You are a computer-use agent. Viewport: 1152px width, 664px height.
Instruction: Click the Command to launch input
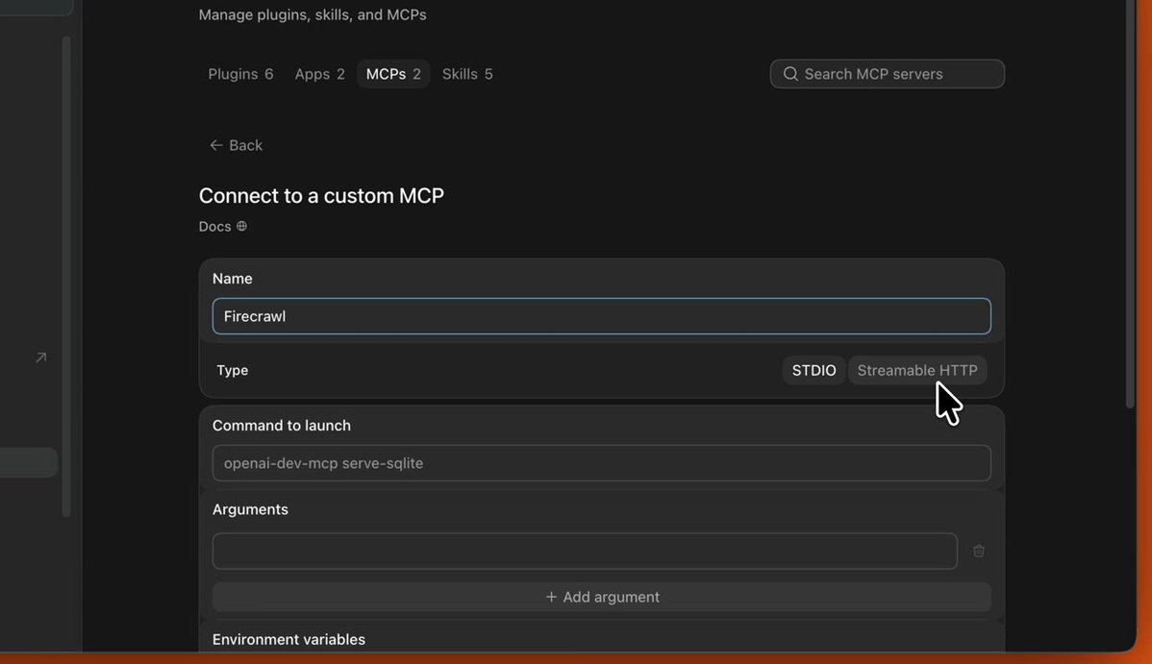[602, 463]
